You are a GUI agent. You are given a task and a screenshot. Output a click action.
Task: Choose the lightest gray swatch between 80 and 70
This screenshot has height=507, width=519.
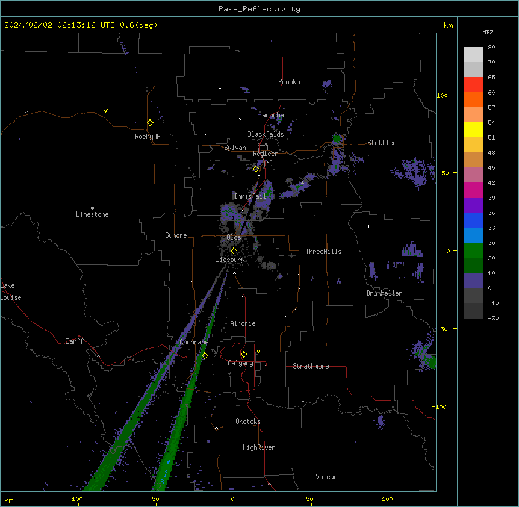tap(473, 55)
